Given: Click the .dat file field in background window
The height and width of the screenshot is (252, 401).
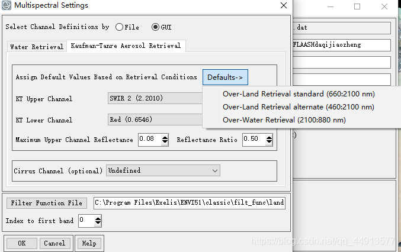Looking at the screenshot, I should coord(342,28).
